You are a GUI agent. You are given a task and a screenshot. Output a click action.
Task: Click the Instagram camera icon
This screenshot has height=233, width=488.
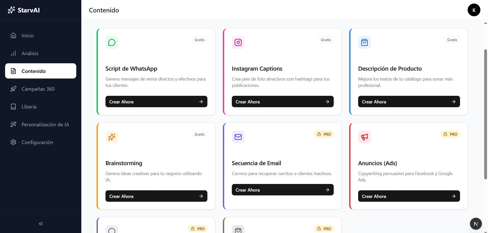pyautogui.click(x=238, y=42)
